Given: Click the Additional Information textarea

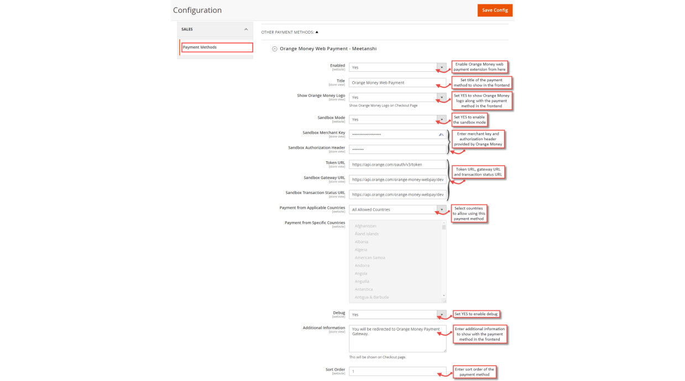Looking at the screenshot, I should [x=398, y=338].
